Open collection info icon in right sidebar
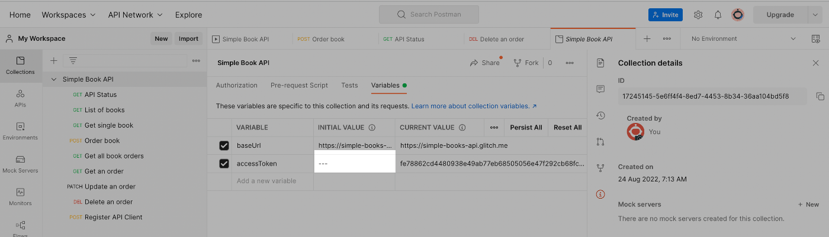Image resolution: width=829 pixels, height=237 pixels. [x=600, y=194]
